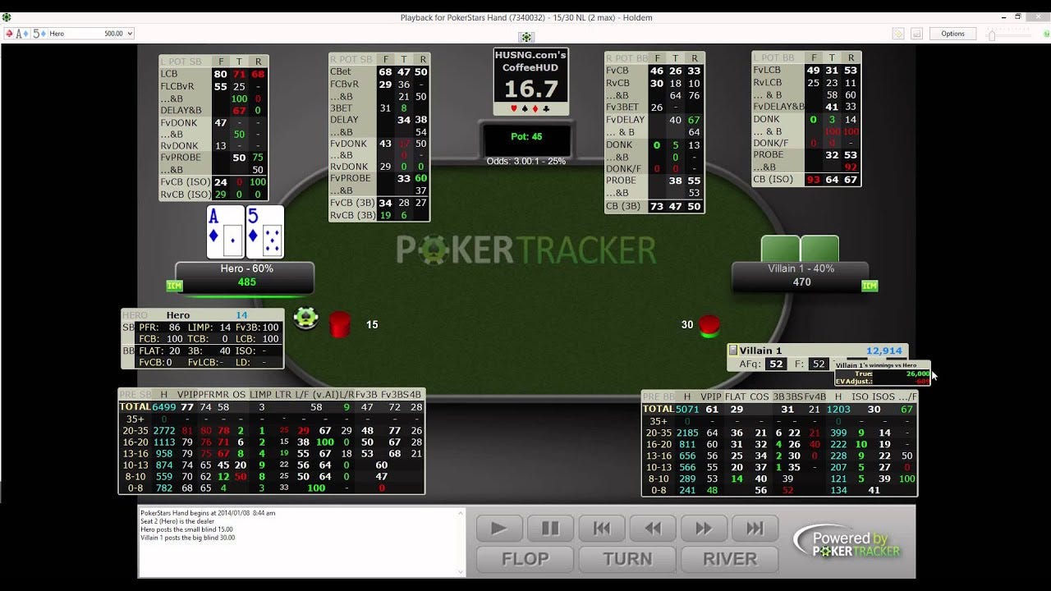1051x591 pixels.
Task: Skip to the last hand button
Action: pos(755,529)
